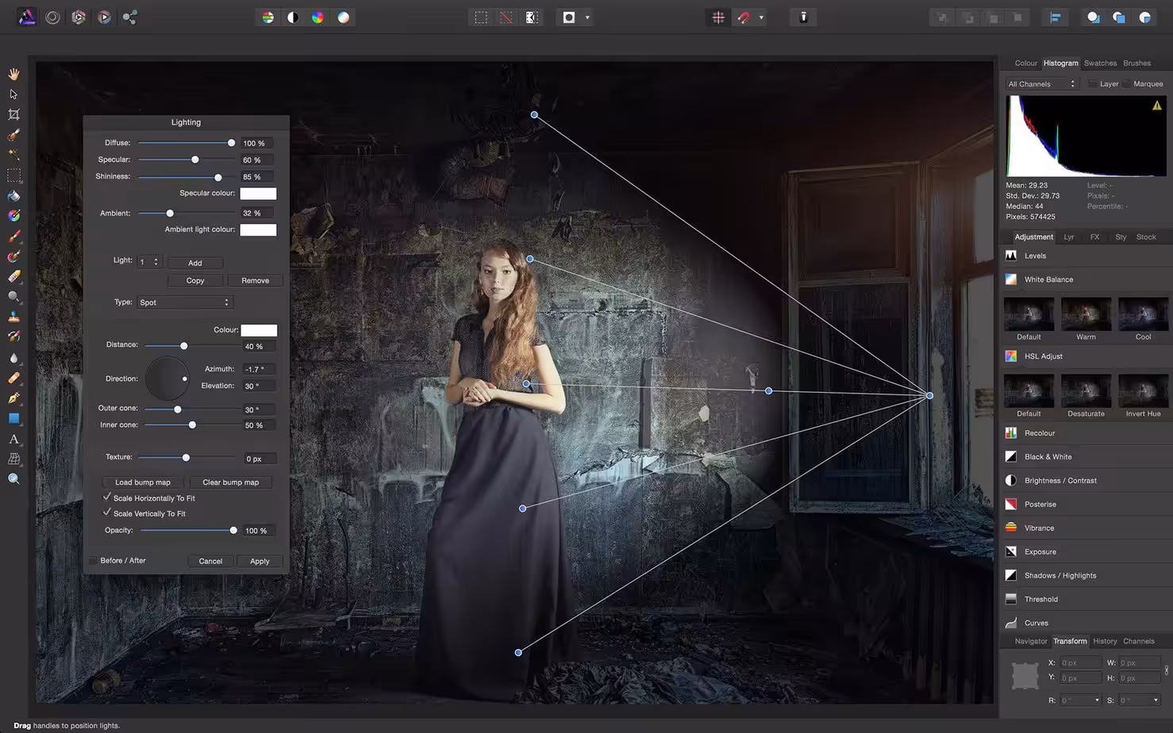
Task: Click the Apply button in the Lighting dialog
Action: (x=260, y=561)
